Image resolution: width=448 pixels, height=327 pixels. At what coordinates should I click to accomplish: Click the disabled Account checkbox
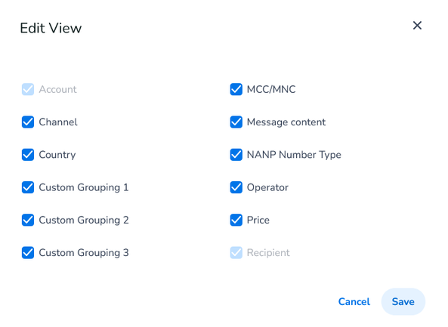click(x=28, y=89)
